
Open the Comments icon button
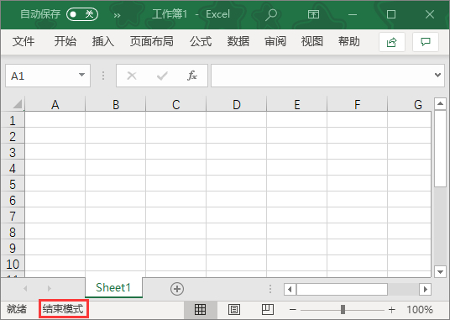[x=426, y=42]
